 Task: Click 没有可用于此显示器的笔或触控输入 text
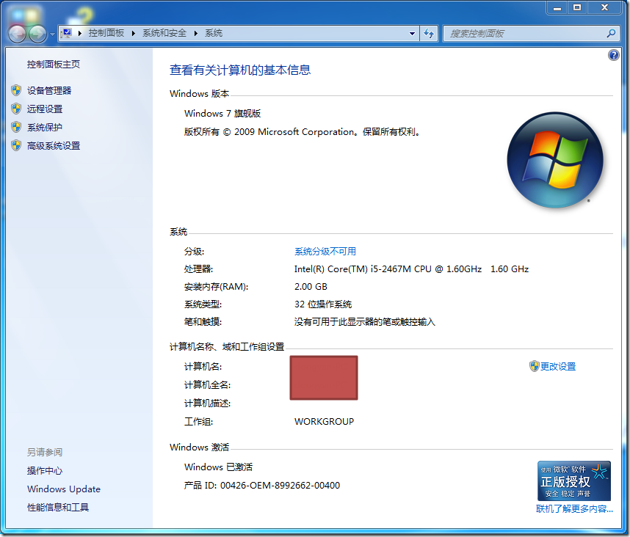pyautogui.click(x=365, y=322)
